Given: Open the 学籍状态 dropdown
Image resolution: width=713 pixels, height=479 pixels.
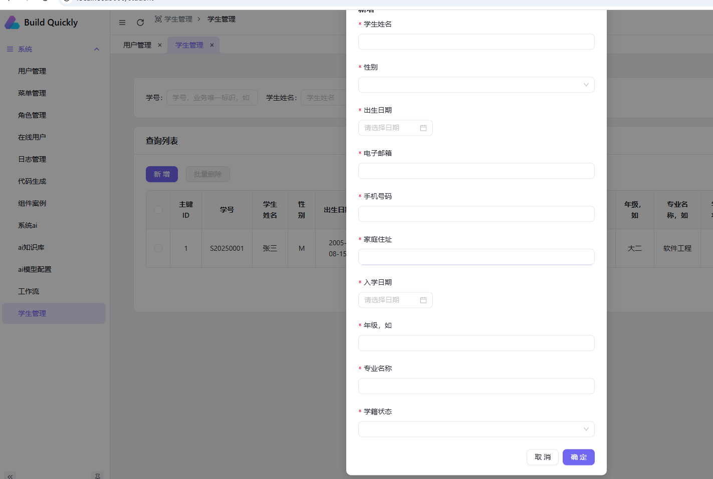Looking at the screenshot, I should [x=476, y=429].
